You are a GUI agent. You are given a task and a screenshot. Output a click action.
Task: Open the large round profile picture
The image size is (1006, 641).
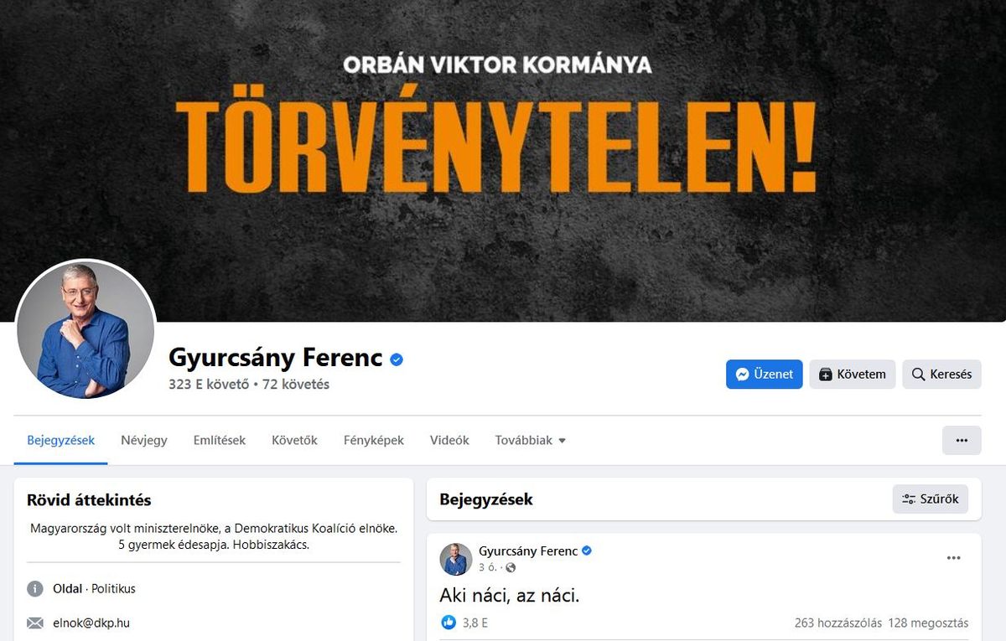(86, 329)
